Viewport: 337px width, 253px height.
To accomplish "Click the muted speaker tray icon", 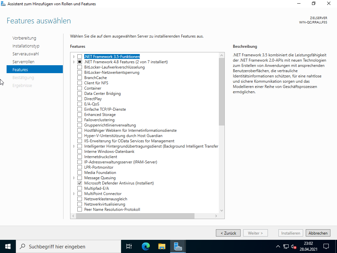I will point(294,246).
